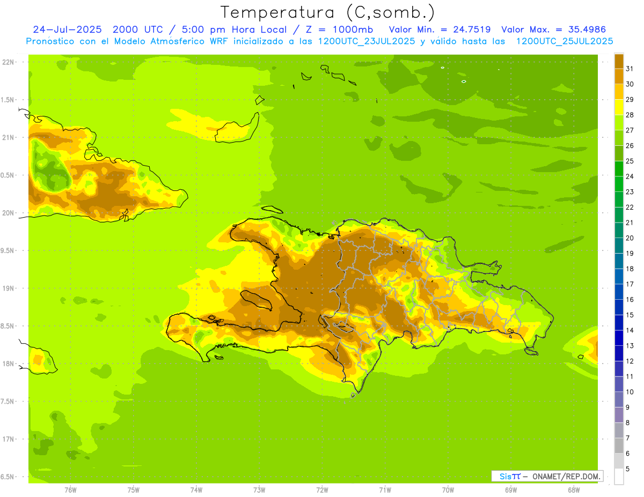Pick the brown legend band above 31
644x497 pixels.
(x=619, y=61)
